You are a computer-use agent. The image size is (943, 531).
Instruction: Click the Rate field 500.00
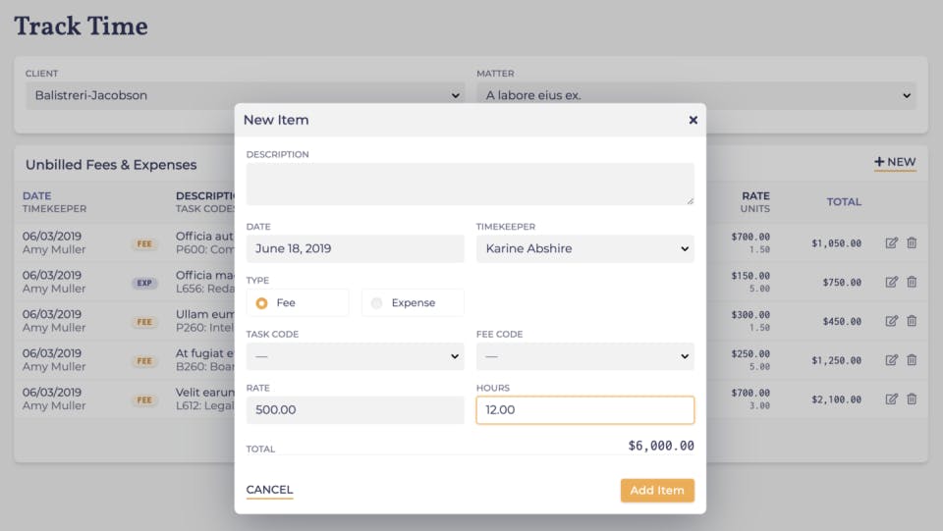355,409
